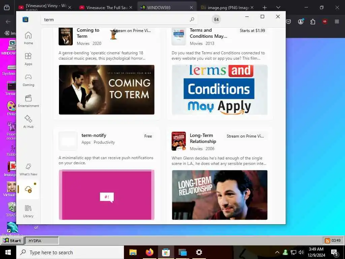The width and height of the screenshot is (345, 259).
Task: Open Entertainment section in Store sidebar
Action: 28,101
